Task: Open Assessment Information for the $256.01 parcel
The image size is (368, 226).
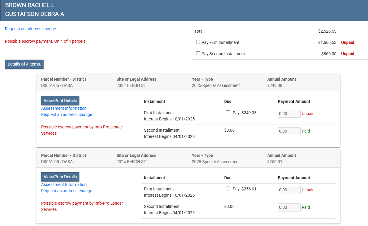Action: [64, 184]
